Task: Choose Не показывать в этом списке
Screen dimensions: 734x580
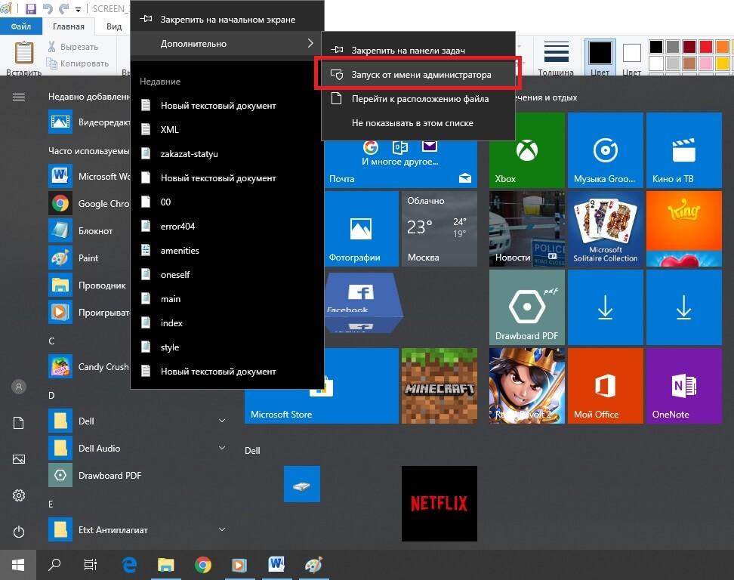Action: coord(418,123)
